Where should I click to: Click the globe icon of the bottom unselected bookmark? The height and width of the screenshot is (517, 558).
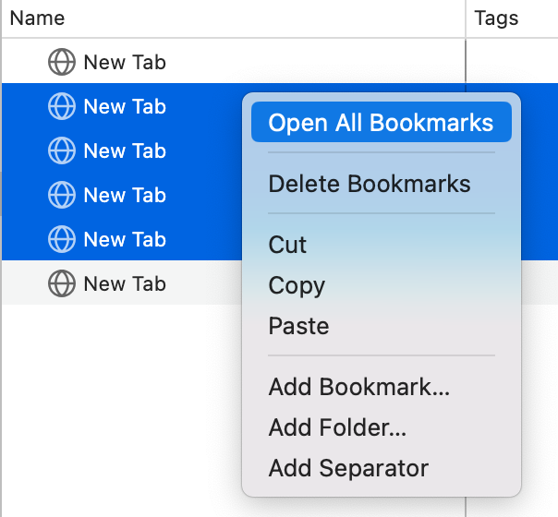61,283
